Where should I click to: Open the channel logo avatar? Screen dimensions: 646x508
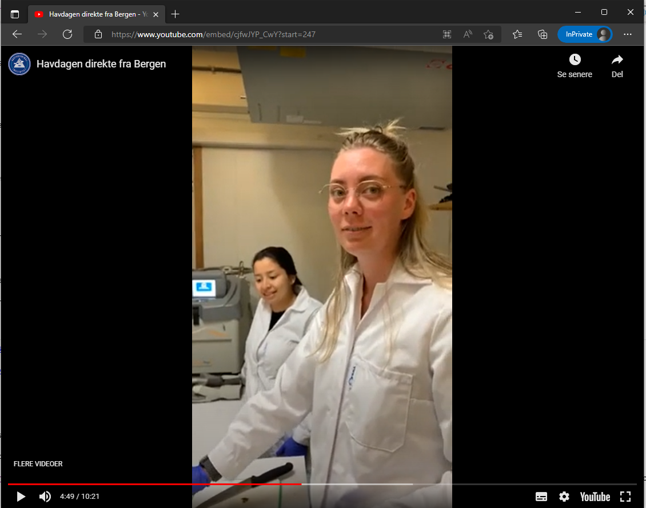tap(19, 64)
